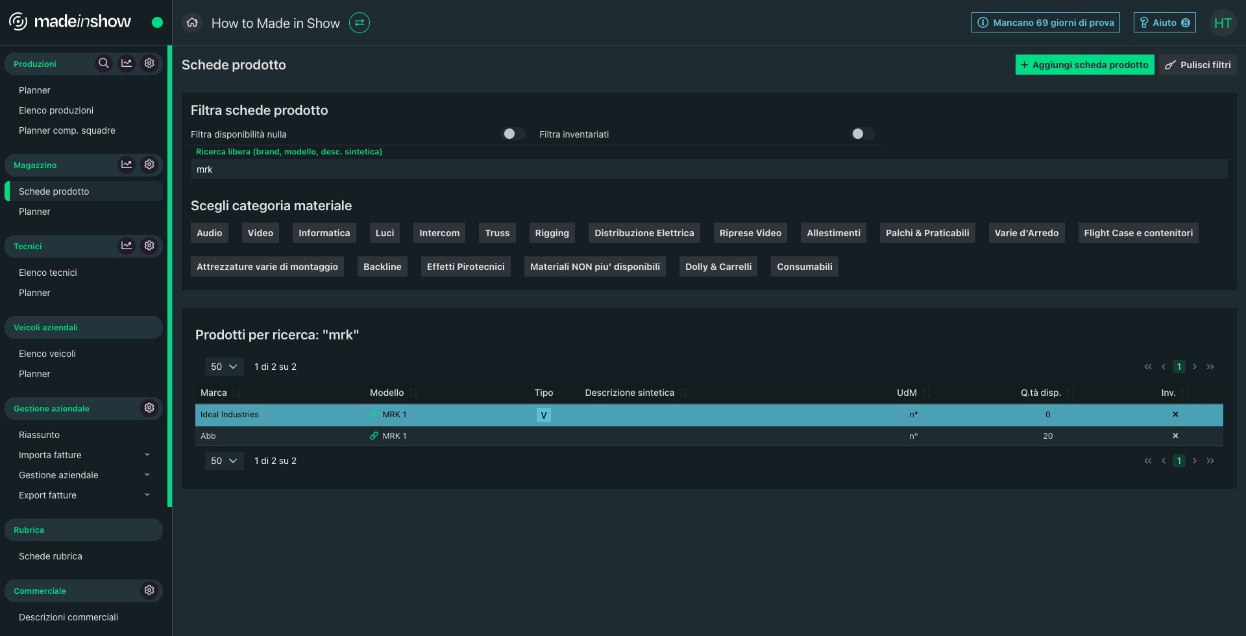
Task: Click the swap arrows icon beside the title
Action: [359, 23]
